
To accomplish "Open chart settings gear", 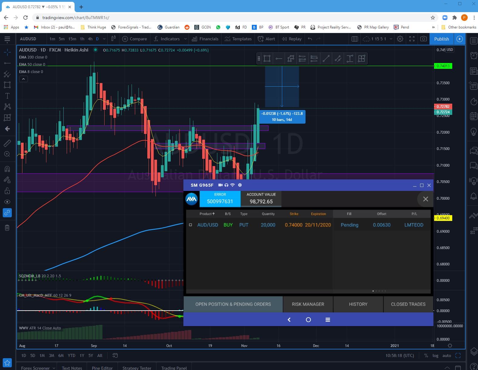I will point(400,39).
